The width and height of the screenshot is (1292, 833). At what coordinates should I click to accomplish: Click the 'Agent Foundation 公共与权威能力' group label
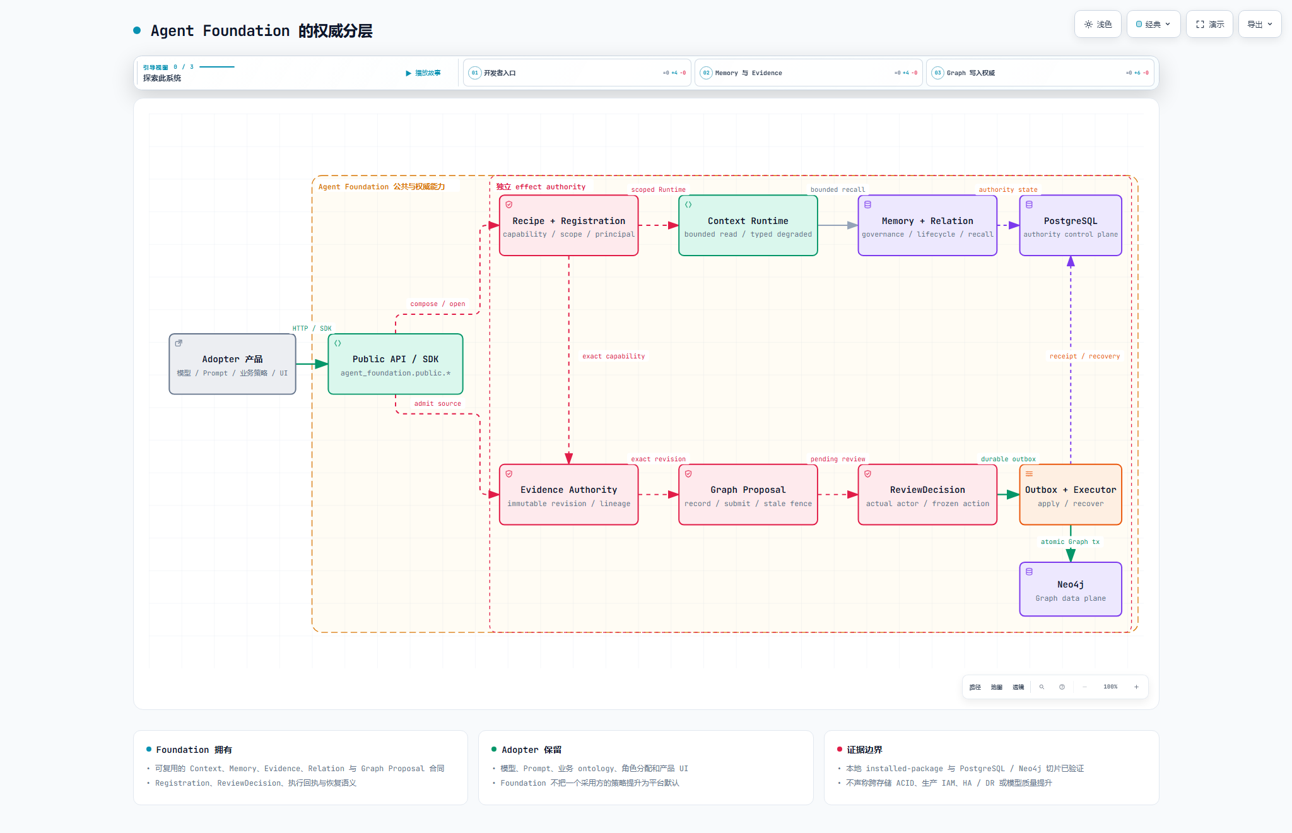(x=382, y=187)
